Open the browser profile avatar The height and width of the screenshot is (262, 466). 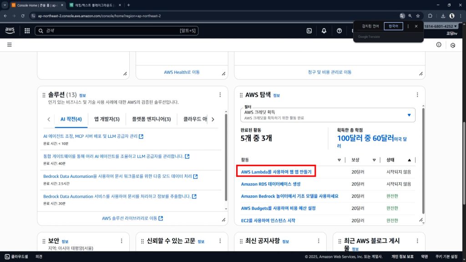(452, 16)
